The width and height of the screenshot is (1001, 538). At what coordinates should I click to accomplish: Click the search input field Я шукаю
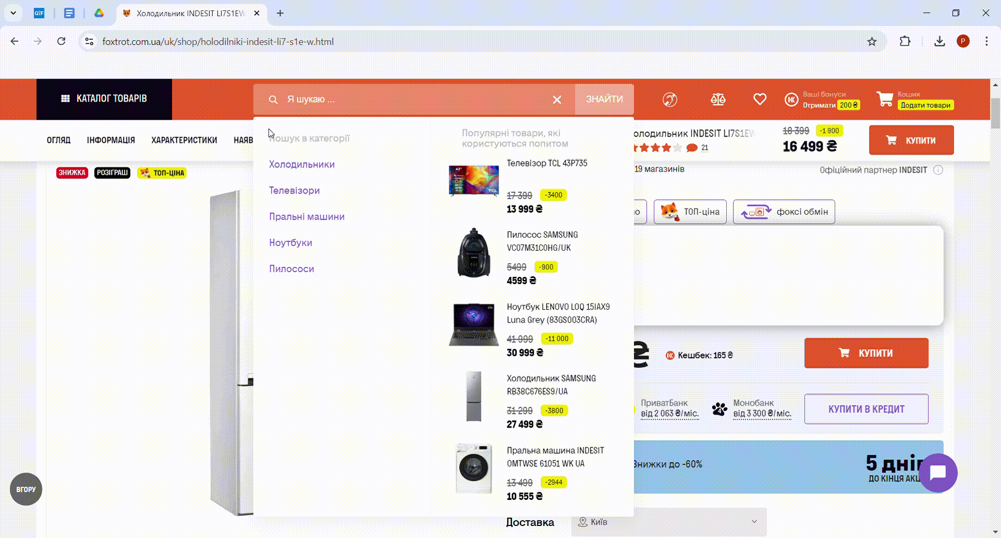pos(414,100)
